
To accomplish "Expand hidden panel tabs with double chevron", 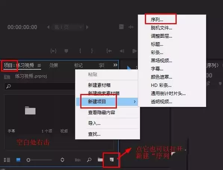I will click(x=115, y=65).
